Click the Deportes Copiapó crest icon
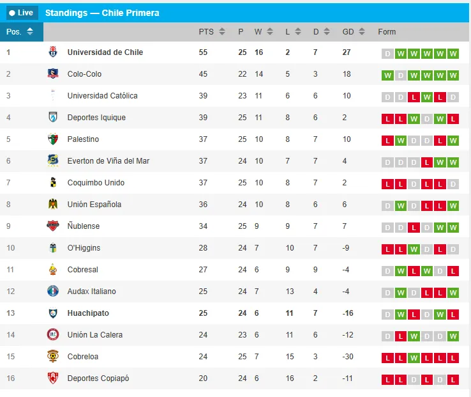The height and width of the screenshot is (397, 471). pos(53,378)
